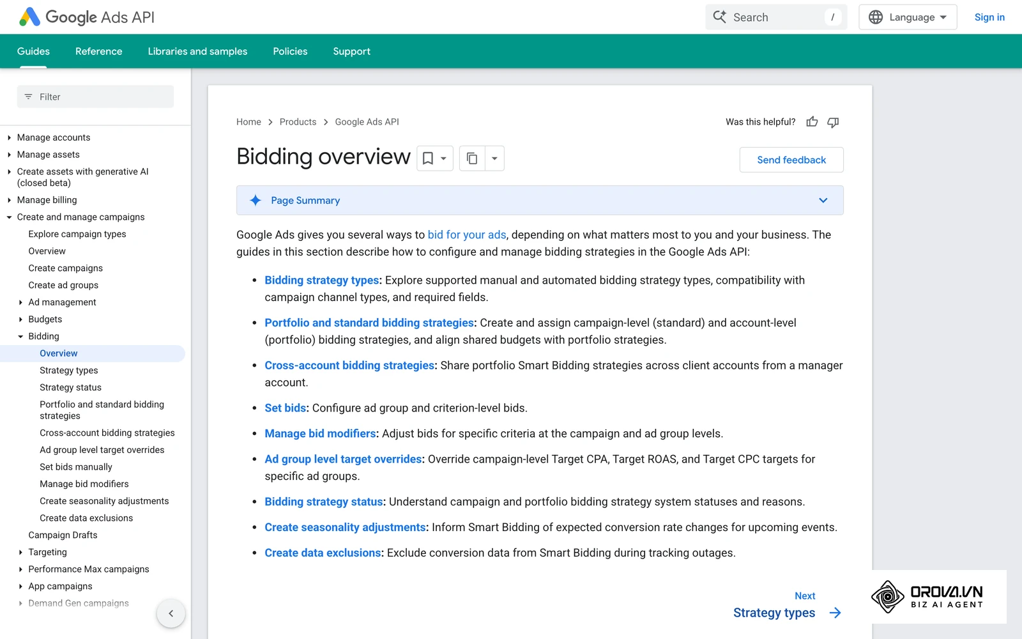Image resolution: width=1022 pixels, height=639 pixels.
Task: Click the globe Language icon
Action: pos(876,17)
